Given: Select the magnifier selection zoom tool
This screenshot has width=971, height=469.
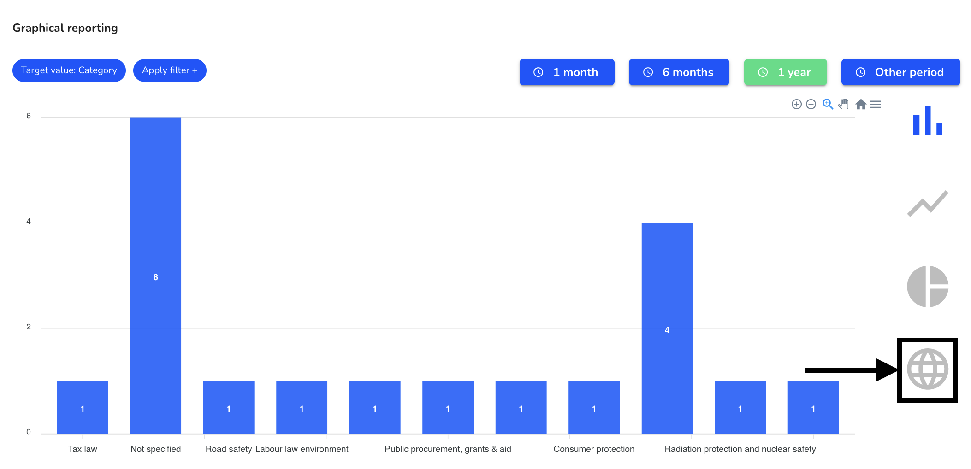Looking at the screenshot, I should click(828, 104).
